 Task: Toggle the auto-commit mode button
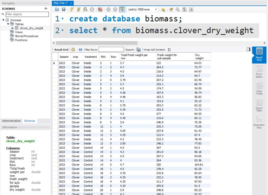point(122,9)
